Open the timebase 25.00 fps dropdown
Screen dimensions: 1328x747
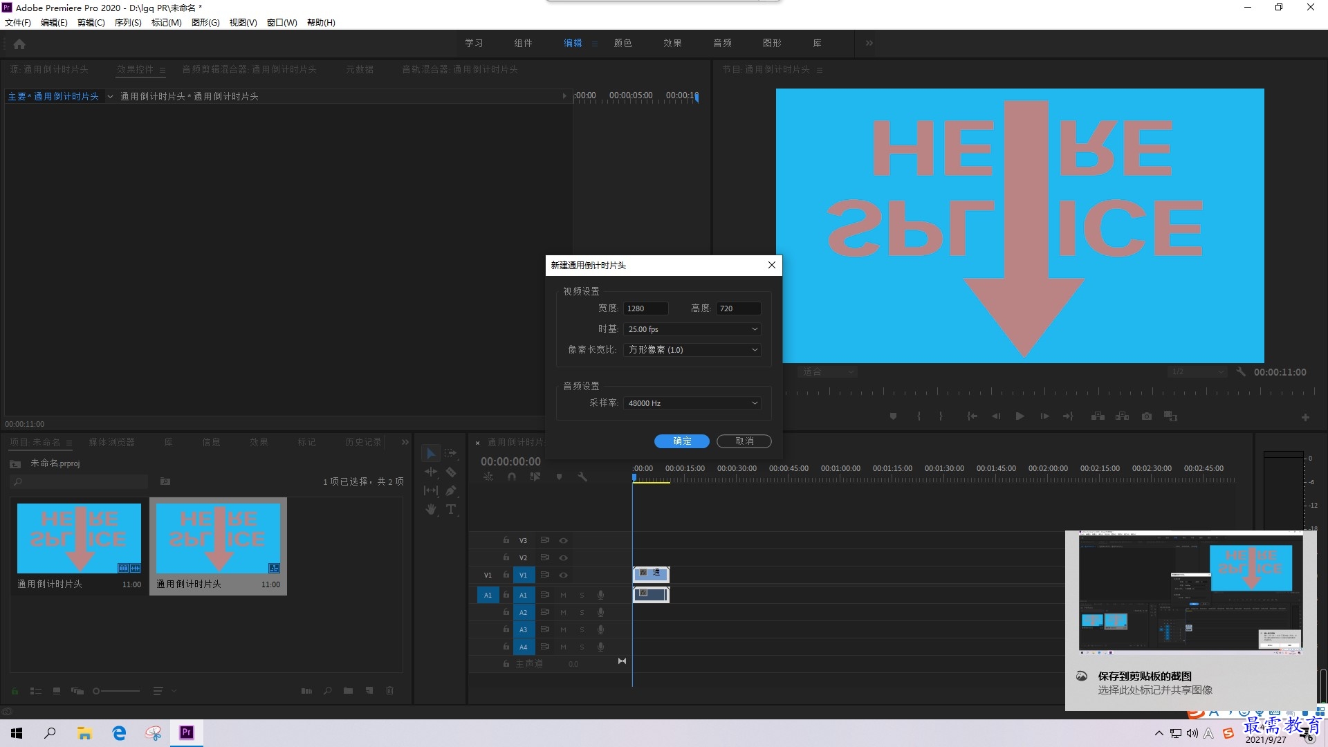(x=692, y=329)
